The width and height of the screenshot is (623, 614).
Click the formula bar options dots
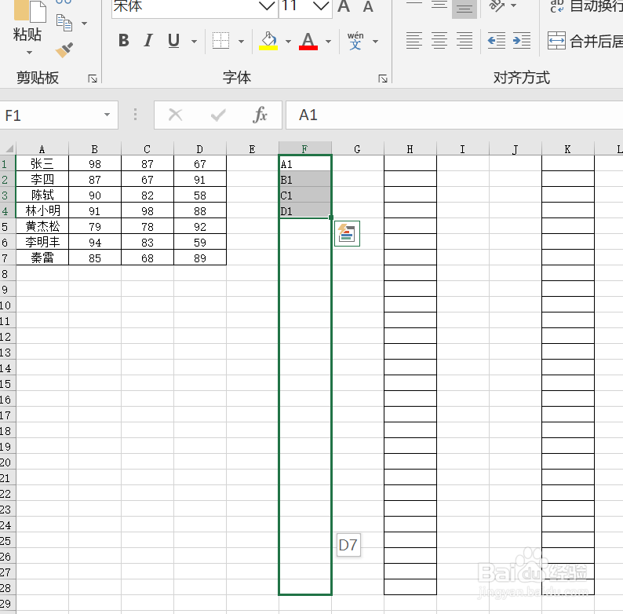(135, 115)
